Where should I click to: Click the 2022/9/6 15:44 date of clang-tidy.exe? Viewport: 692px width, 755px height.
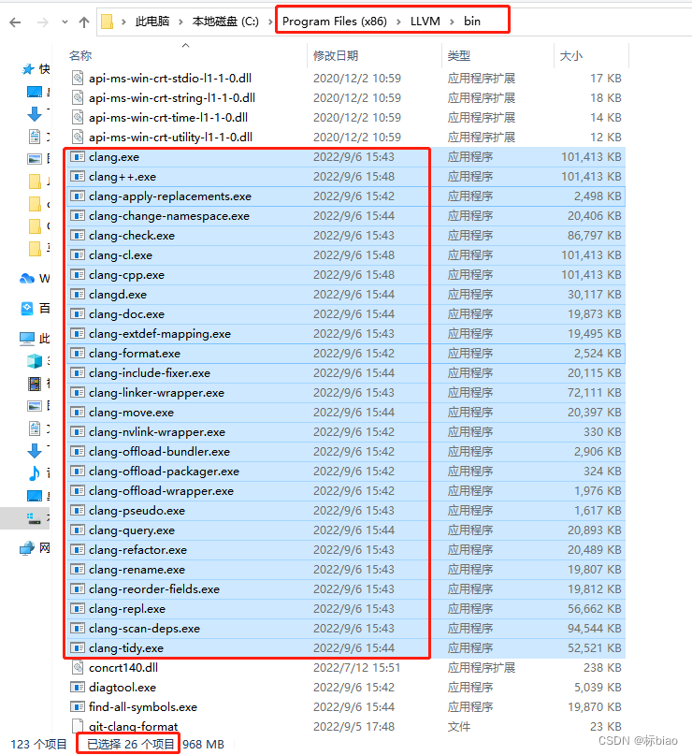click(353, 648)
